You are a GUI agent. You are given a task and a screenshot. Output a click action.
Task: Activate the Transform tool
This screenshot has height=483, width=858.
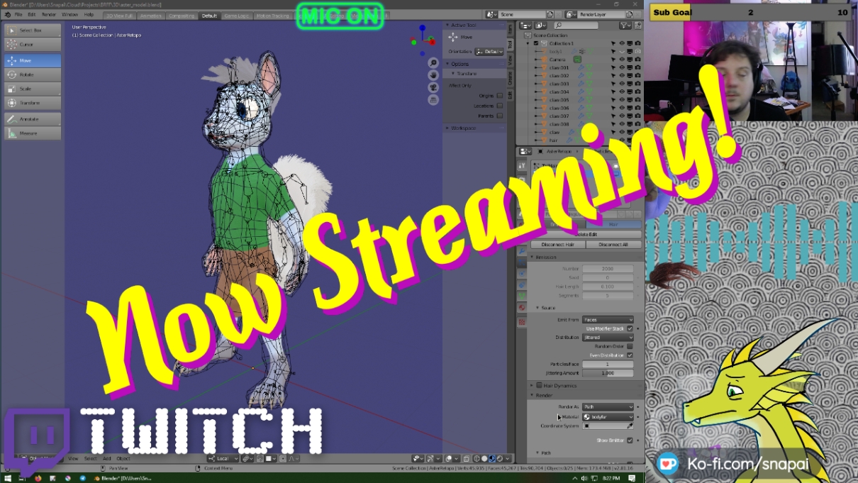33,104
